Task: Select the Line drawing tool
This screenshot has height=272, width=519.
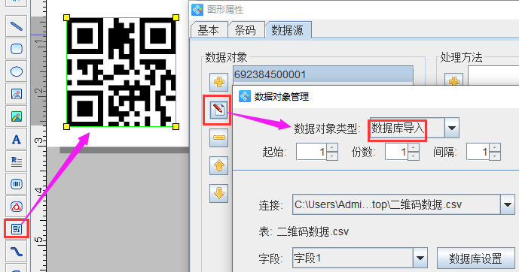Action: [x=17, y=26]
